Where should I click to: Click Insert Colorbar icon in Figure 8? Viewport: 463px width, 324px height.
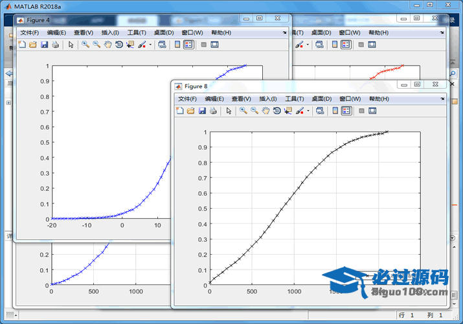point(335,111)
